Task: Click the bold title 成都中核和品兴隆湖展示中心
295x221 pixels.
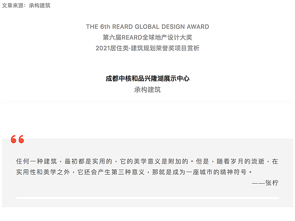Action: point(147,79)
